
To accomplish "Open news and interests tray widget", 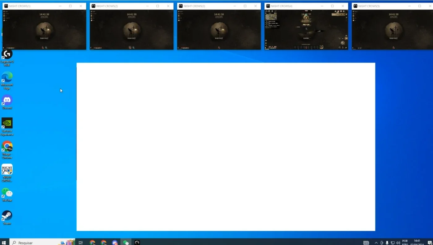I will (x=366, y=243).
